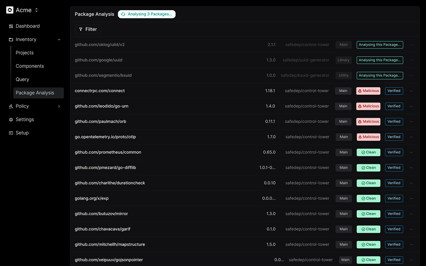This screenshot has height=266, width=426.
Task: Click the bug icon on connectrpc.com/connect Malicious badge
Action: click(361, 91)
